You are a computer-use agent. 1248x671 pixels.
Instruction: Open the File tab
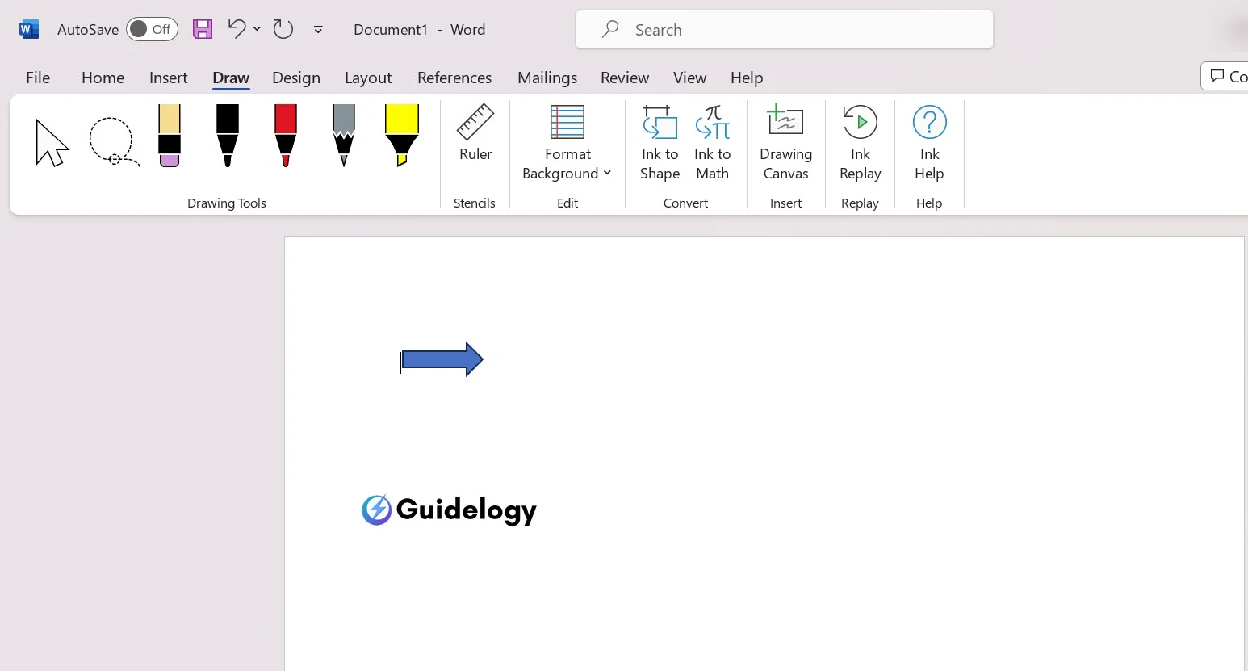pyautogui.click(x=38, y=78)
